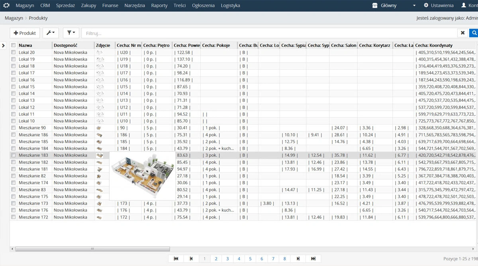This screenshot has height=266, width=478.
Task: Go to first page of results
Action: [x=176, y=259]
